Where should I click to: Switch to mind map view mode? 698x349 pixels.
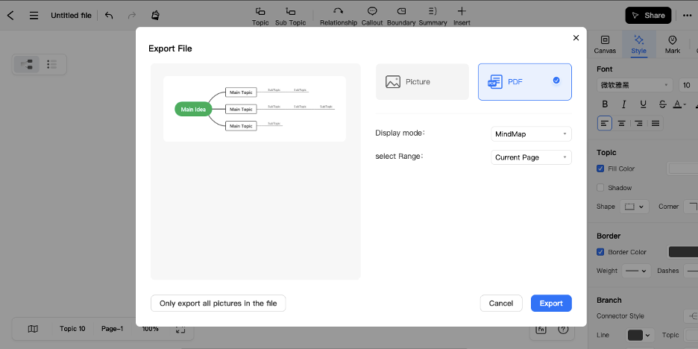tap(27, 65)
